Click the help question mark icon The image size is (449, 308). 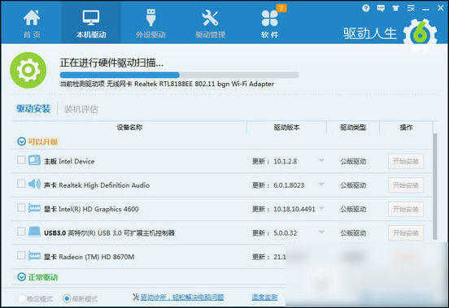(x=366, y=8)
